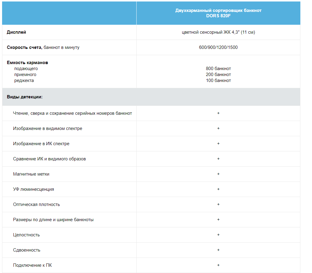Image resolution: width=312 pixels, height=273 pixels.
Task: Select the 'Скорость счета, банкнот в минуту' label
Action: pos(43,47)
